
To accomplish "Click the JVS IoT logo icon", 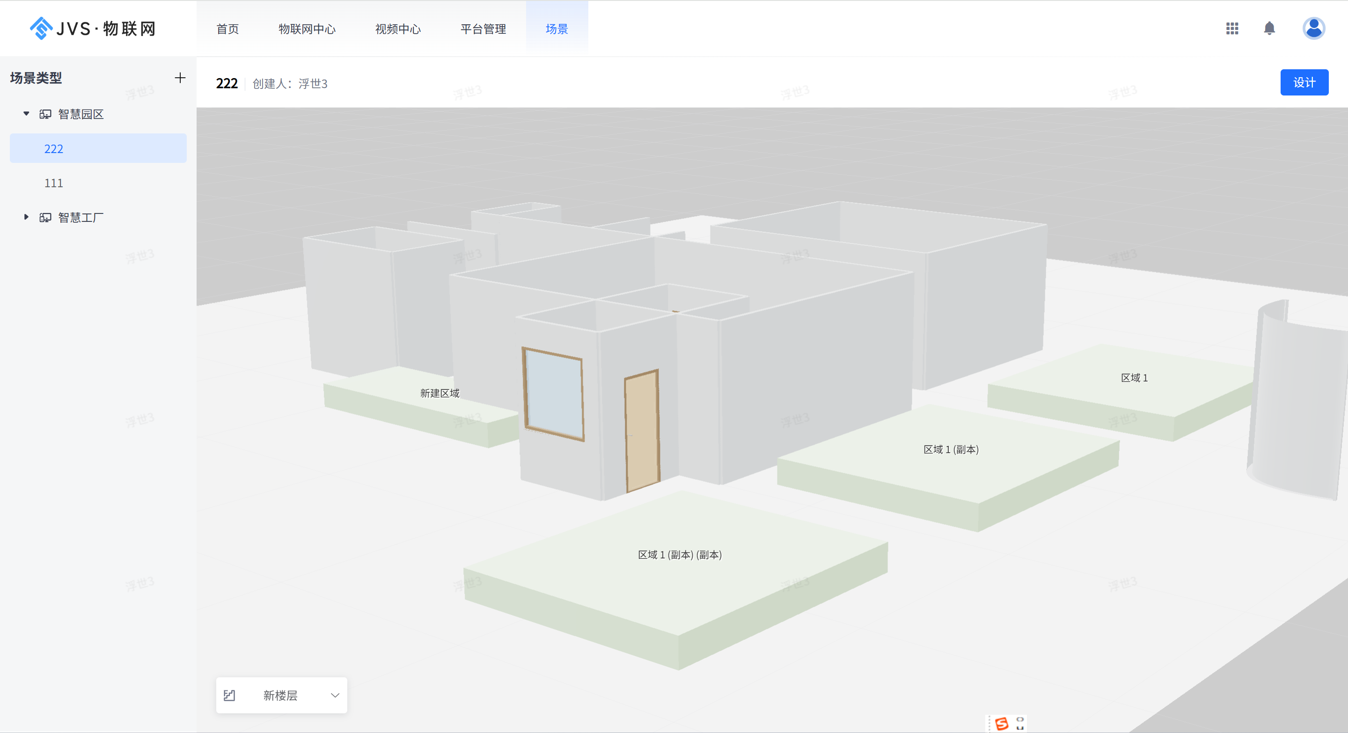I will pyautogui.click(x=41, y=28).
